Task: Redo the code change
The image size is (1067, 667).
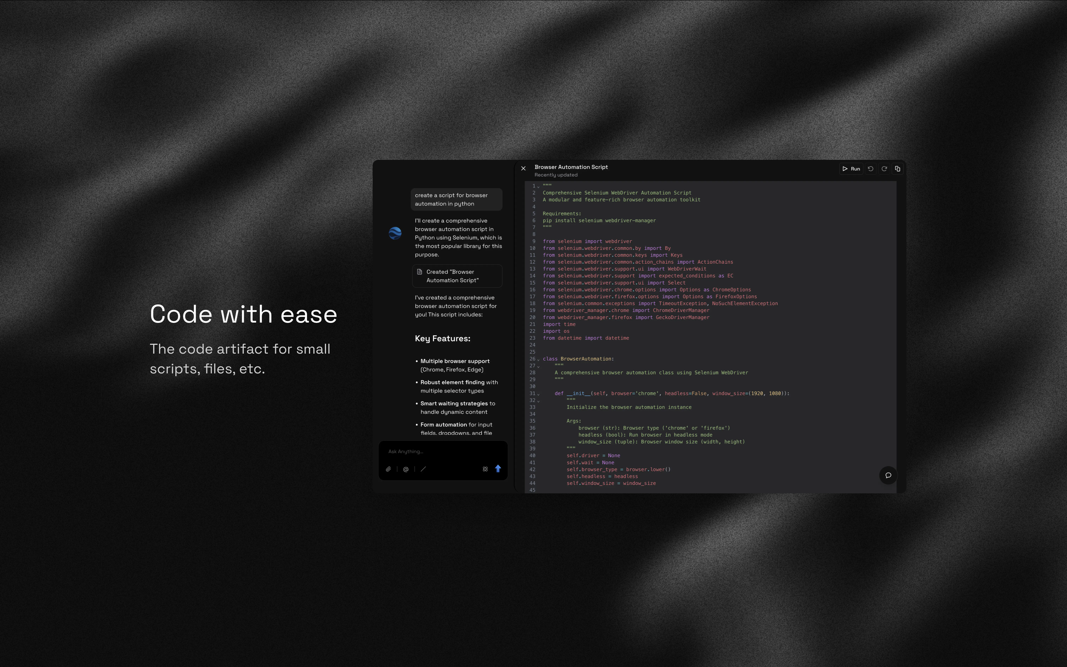Action: pos(884,169)
